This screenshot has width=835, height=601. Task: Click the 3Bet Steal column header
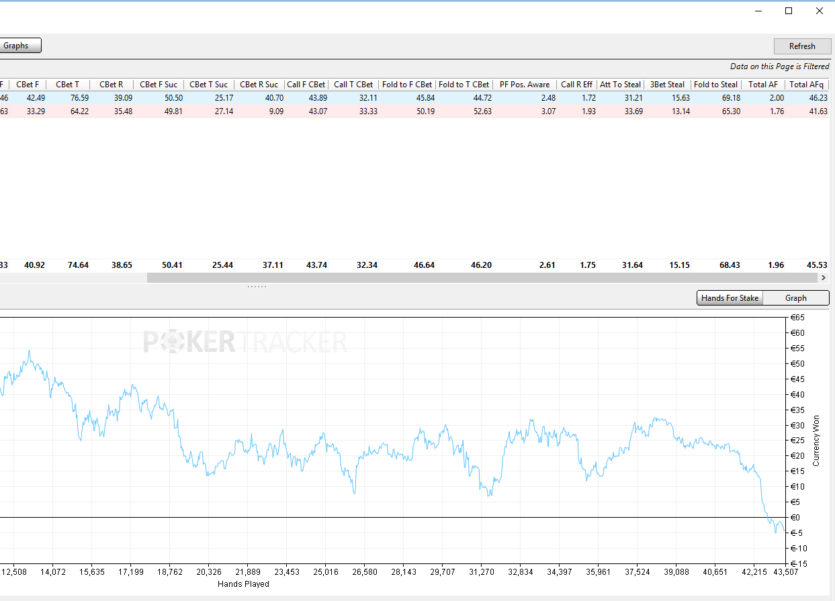pos(668,85)
